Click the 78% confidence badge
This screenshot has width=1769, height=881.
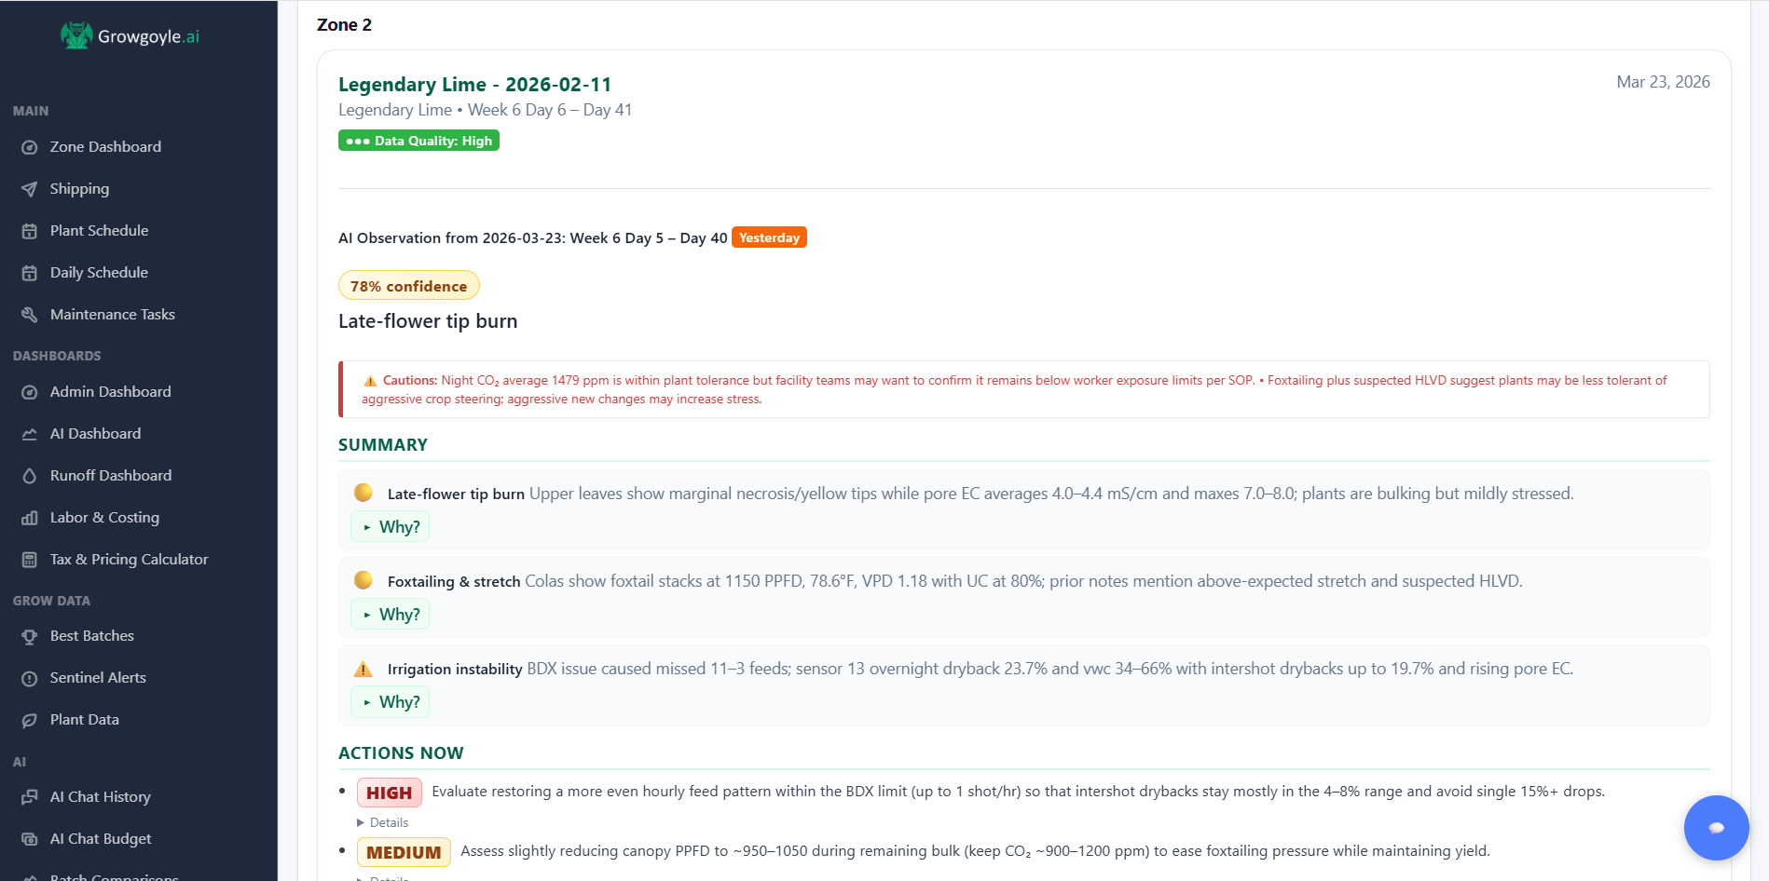point(408,285)
